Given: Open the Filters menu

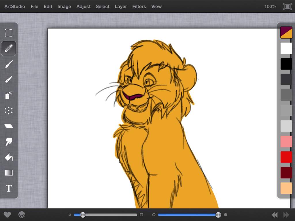Looking at the screenshot, I should coord(139,6).
